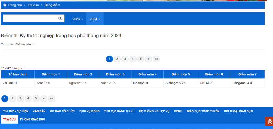Click candidate number 27010401 cell
The height and width of the screenshot is (129, 273).
click(18, 83)
